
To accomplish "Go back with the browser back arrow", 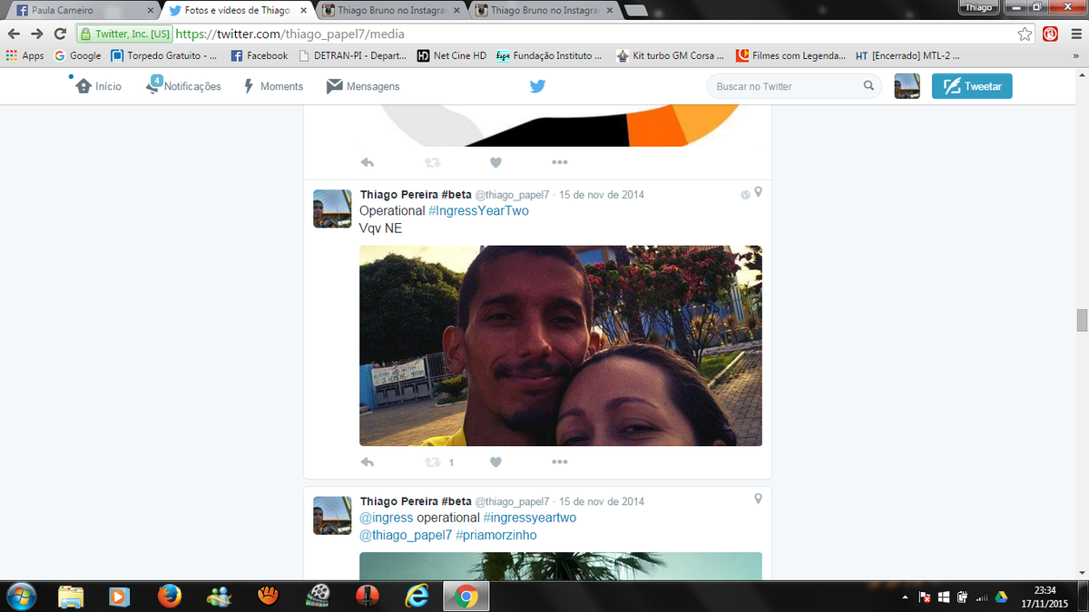I will [x=14, y=34].
